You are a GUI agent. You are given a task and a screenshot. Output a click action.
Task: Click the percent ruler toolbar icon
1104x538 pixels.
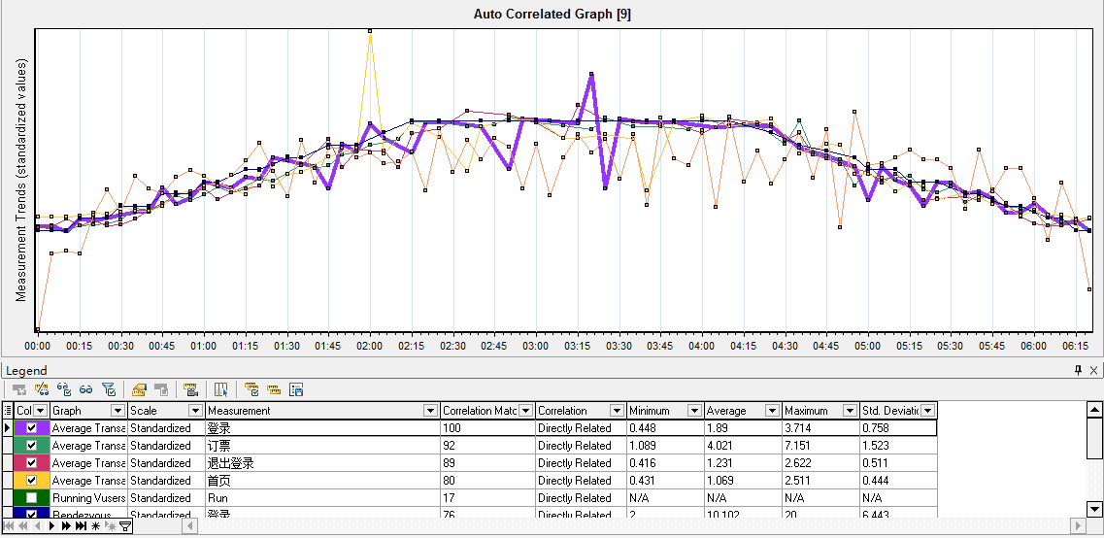coord(42,388)
